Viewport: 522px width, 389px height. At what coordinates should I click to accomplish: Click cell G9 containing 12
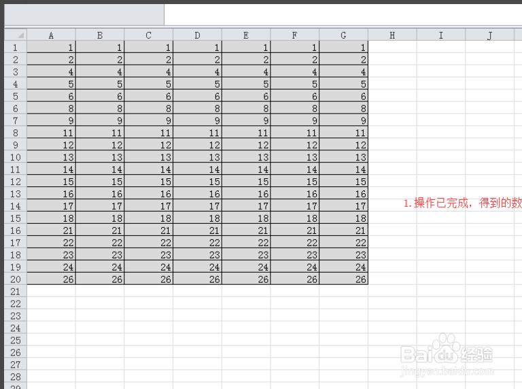point(343,145)
